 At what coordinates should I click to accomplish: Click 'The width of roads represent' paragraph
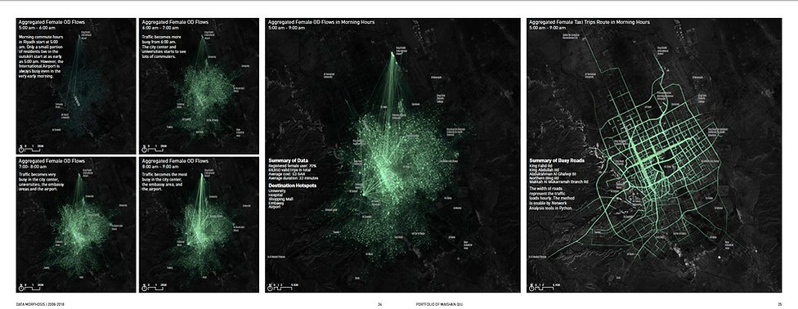pos(553,199)
